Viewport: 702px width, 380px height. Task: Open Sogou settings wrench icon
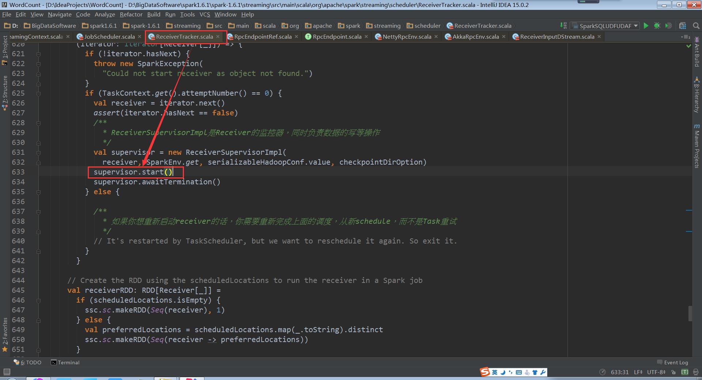tap(543, 372)
